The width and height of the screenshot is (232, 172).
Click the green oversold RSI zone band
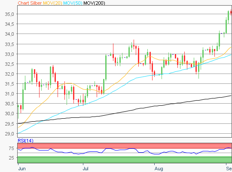tap(125, 160)
